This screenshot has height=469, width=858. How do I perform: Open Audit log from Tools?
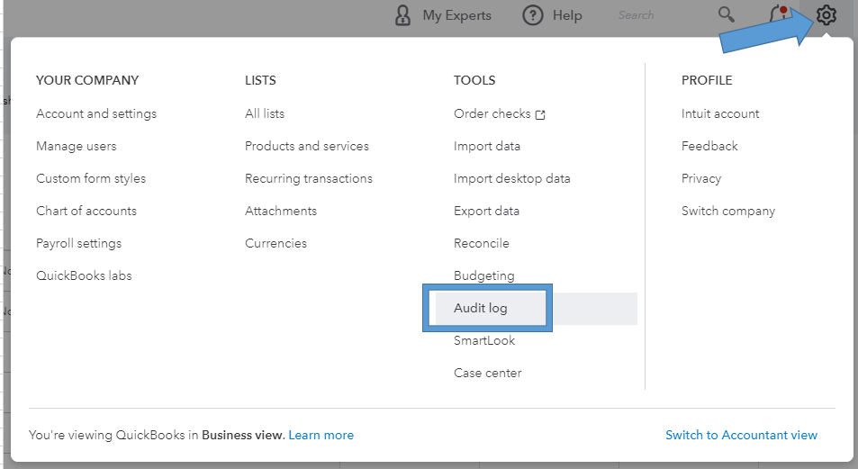tap(481, 308)
